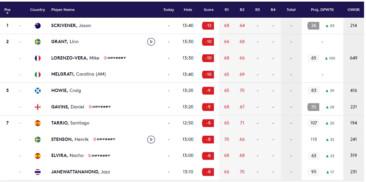
Task: Click Spanish flag beside Nacho Elvira
Action: point(38,156)
